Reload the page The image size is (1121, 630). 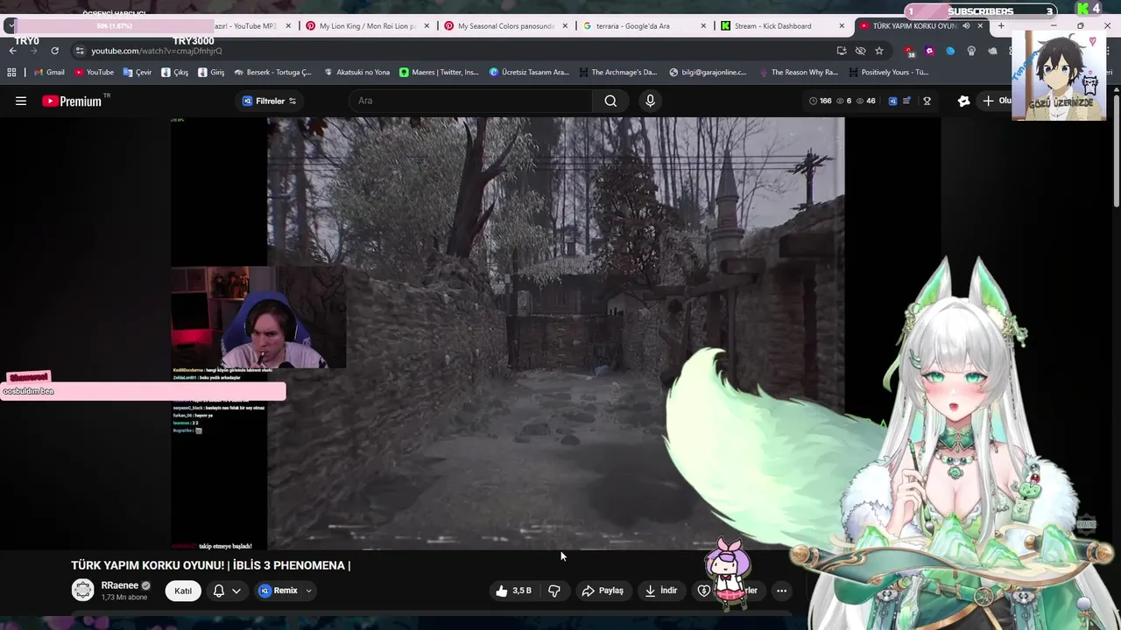54,51
